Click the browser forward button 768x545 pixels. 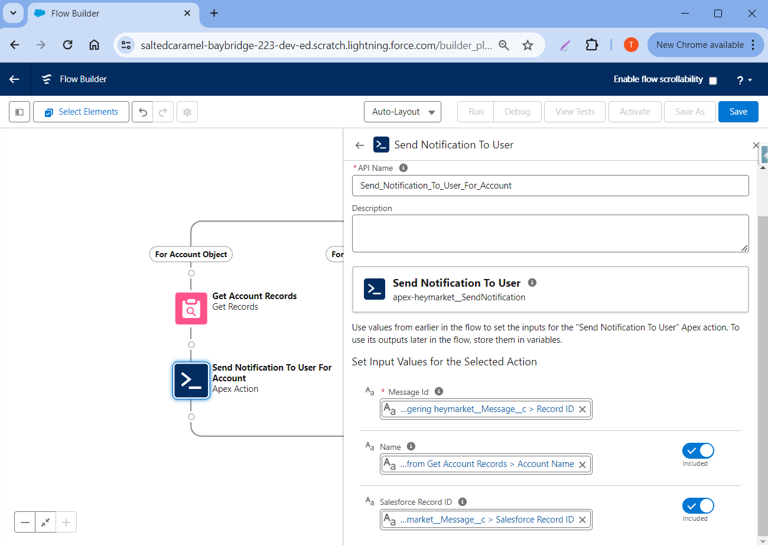(x=41, y=45)
